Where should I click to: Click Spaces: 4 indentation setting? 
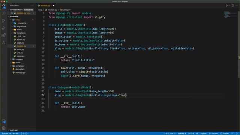182,133
